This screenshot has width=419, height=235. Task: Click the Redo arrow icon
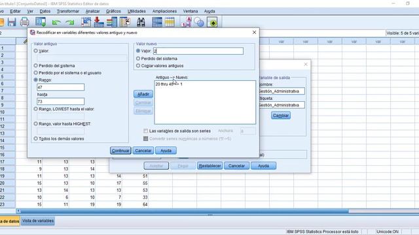(70, 23)
